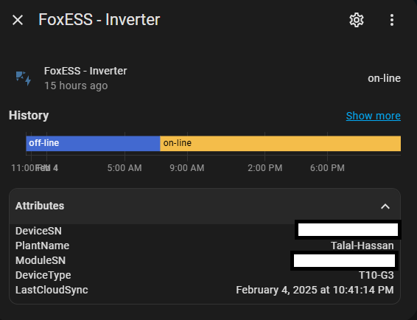Select the DeviceType value T10-G3
Image resolution: width=417 pixels, height=320 pixels.
(376, 275)
